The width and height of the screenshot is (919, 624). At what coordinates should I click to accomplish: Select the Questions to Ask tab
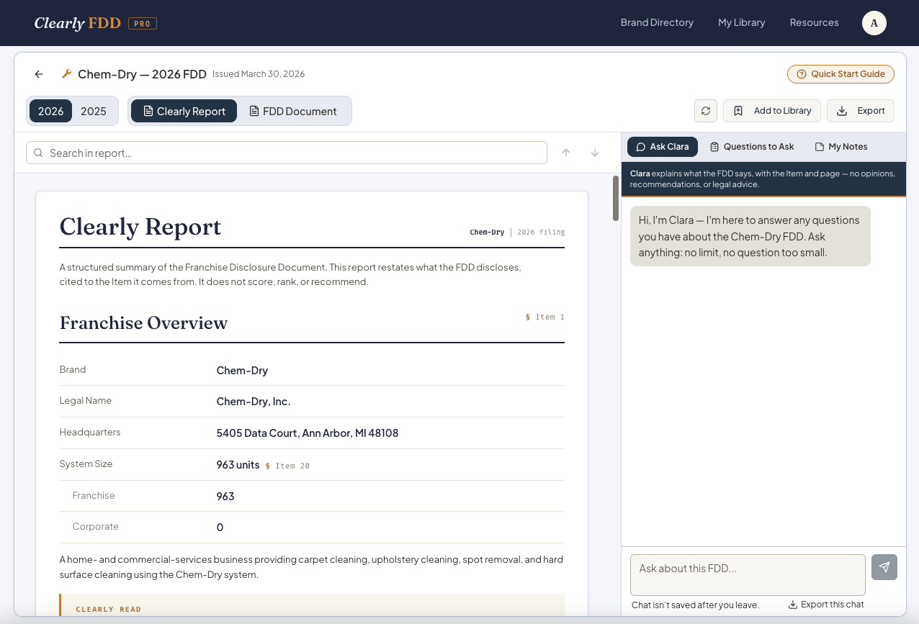(x=752, y=146)
